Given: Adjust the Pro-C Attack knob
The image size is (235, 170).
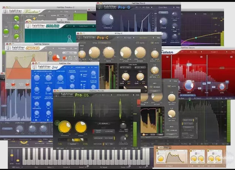Looking at the screenshot, I should [x=125, y=52].
